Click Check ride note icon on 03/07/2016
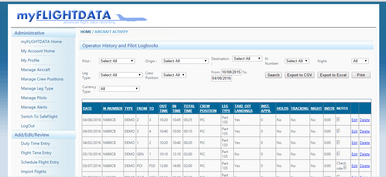Viewport: 386px width, 177px height. 345,168
